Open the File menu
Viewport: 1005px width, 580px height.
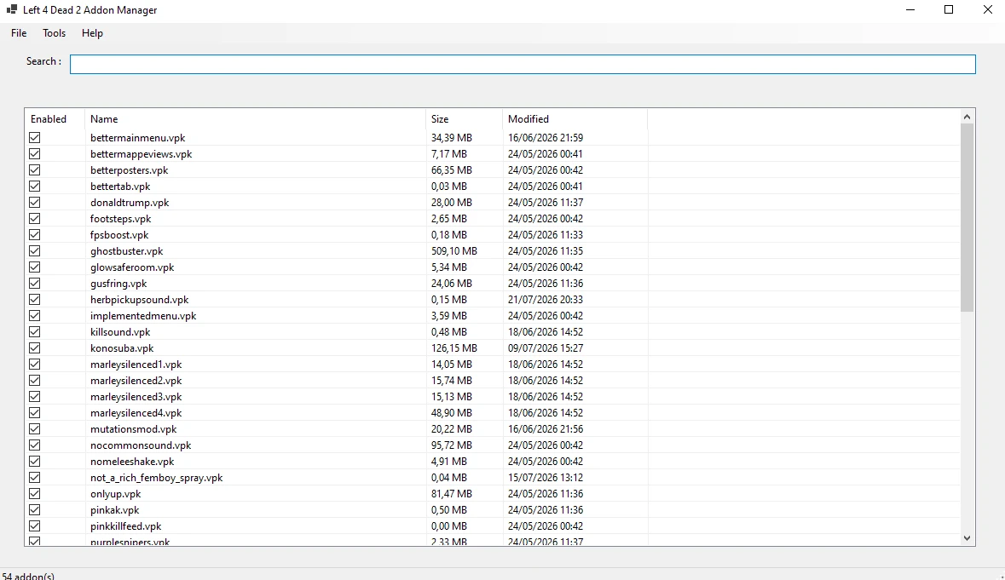[19, 33]
